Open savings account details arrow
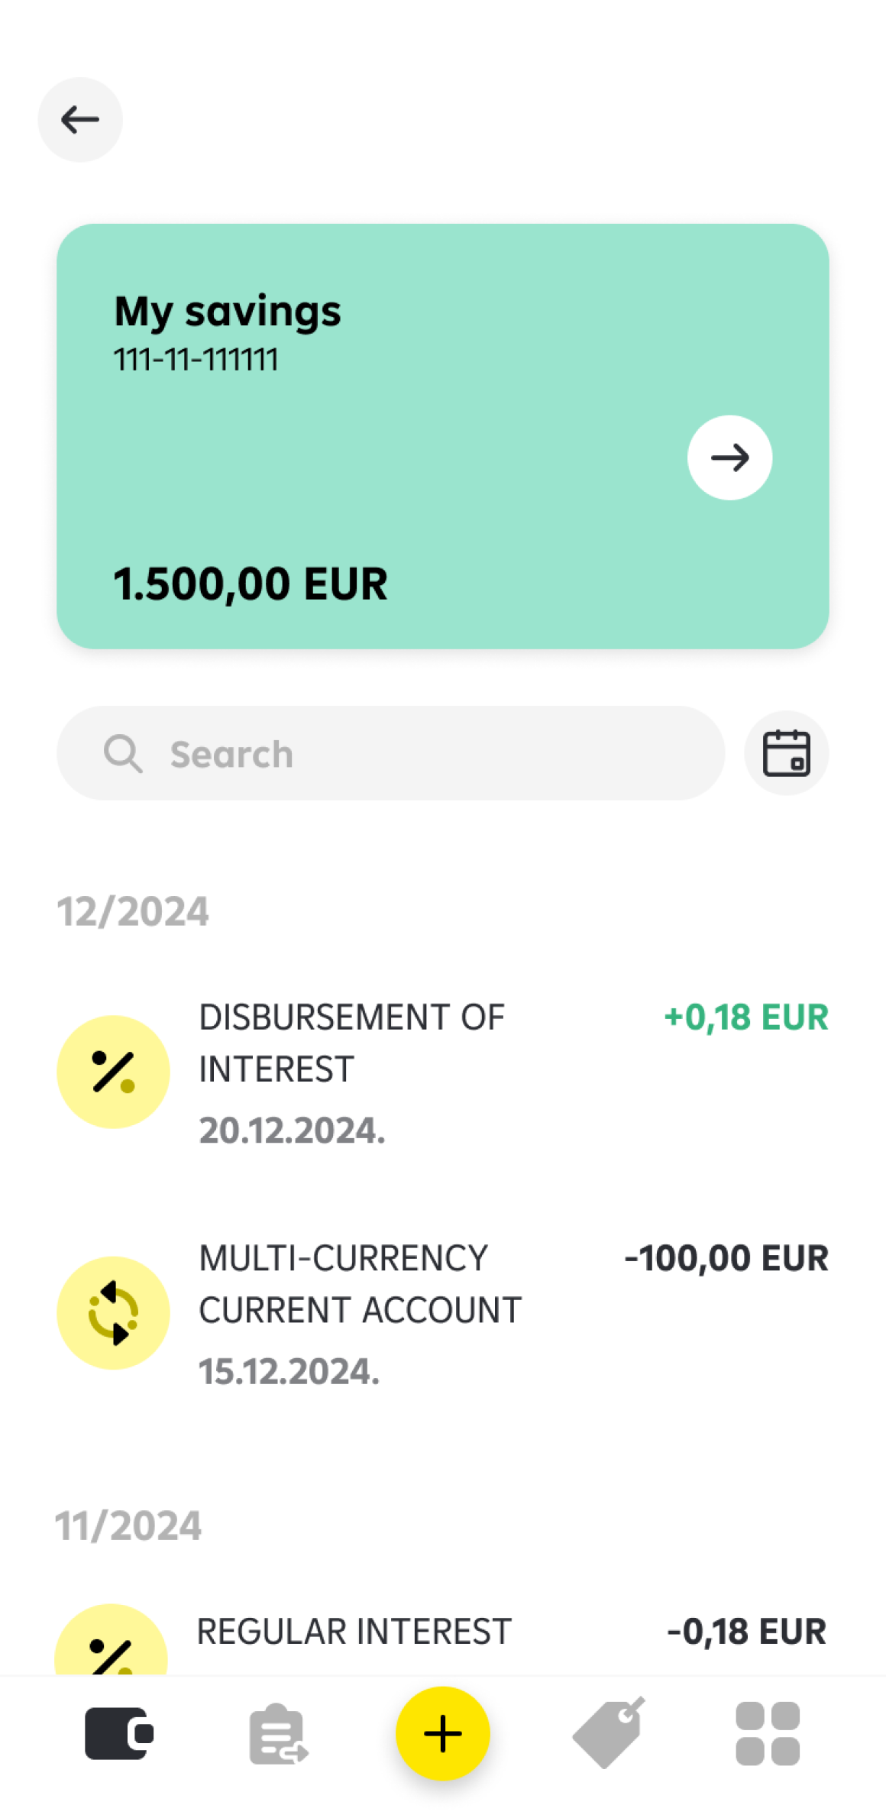Viewport: 886px width, 1818px height. click(x=729, y=458)
